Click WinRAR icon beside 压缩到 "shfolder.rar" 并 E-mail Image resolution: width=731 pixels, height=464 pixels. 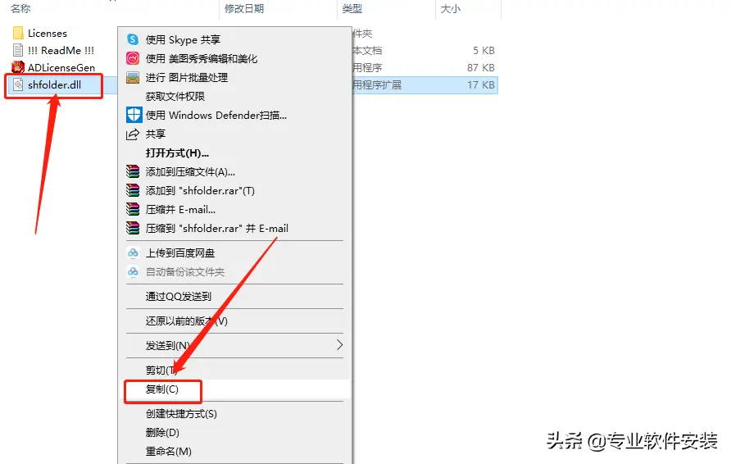pos(133,228)
